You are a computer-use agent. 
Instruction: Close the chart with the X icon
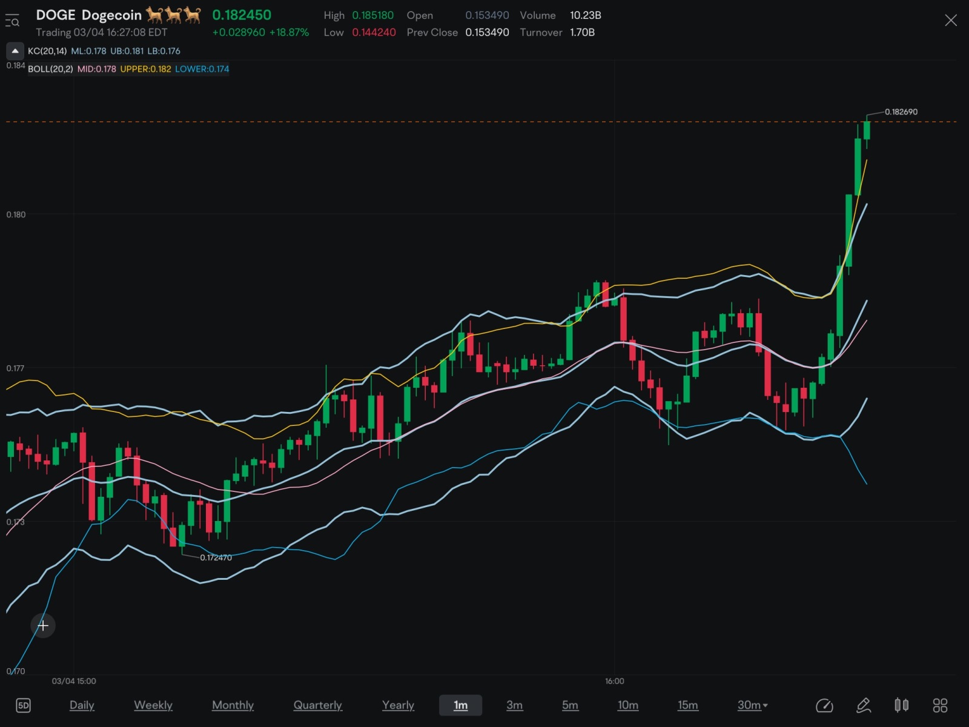(951, 21)
